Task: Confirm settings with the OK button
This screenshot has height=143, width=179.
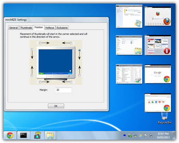Action: point(56,106)
